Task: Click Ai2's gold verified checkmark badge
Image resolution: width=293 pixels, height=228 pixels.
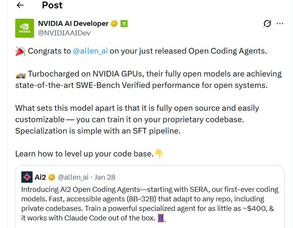Action: click(x=52, y=177)
